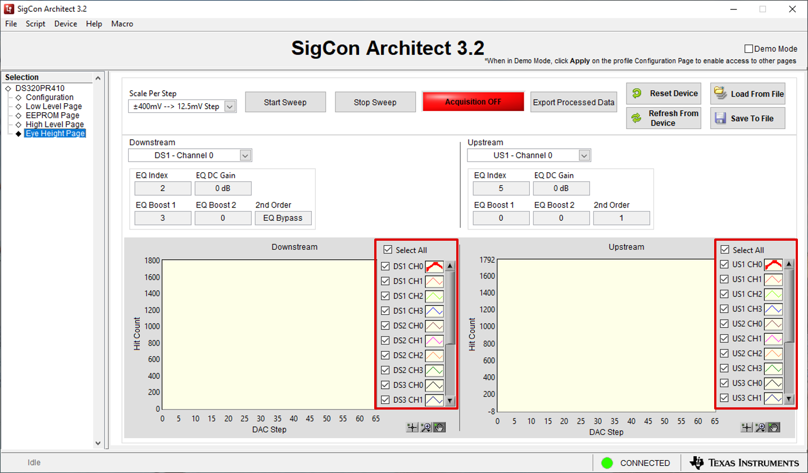Click DS1 CH1 plot style icon
The image size is (808, 473).
(x=434, y=281)
